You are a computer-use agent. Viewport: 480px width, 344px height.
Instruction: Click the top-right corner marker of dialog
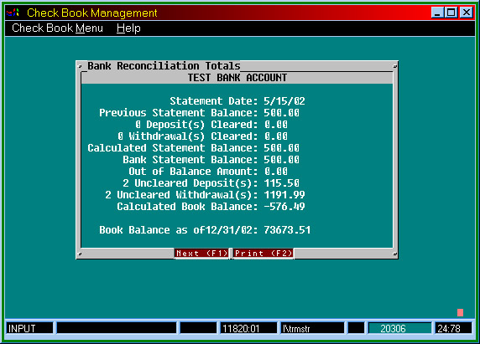[x=395, y=66]
